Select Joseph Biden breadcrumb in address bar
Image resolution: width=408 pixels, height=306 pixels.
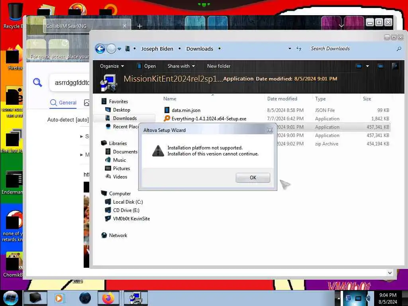pos(157,49)
